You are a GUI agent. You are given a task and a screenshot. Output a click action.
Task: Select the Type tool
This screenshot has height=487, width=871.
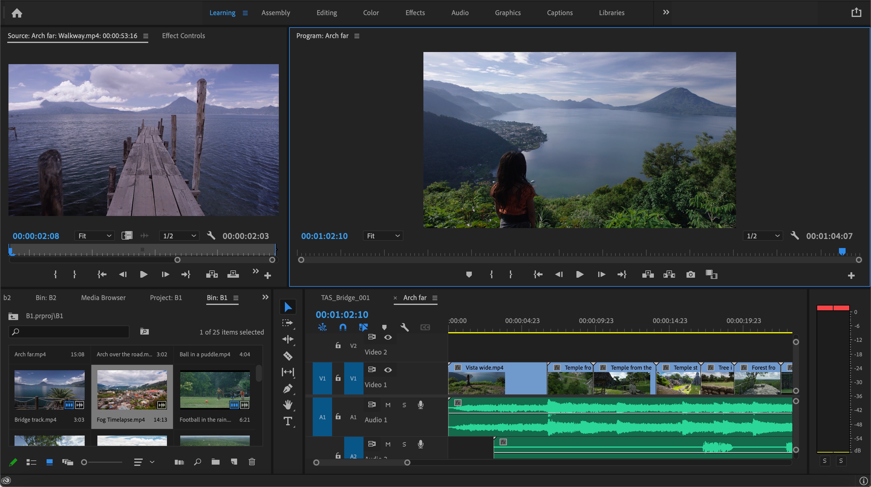pyautogui.click(x=288, y=421)
